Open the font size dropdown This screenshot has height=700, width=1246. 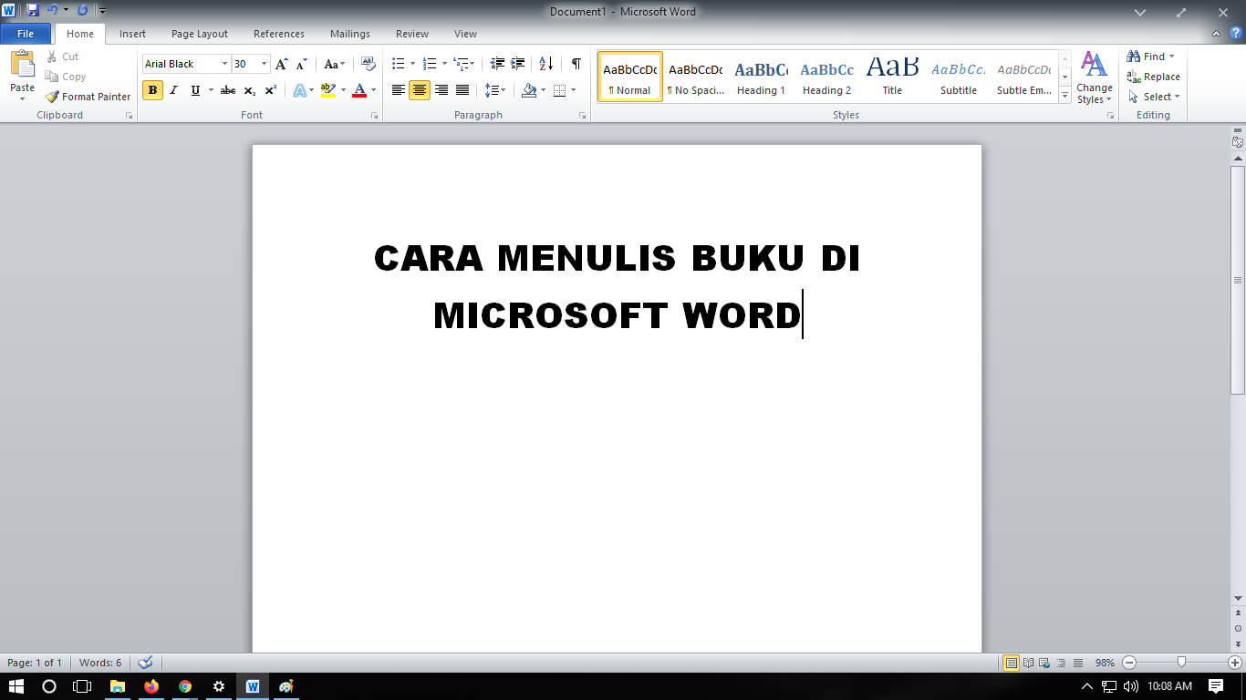coord(265,64)
